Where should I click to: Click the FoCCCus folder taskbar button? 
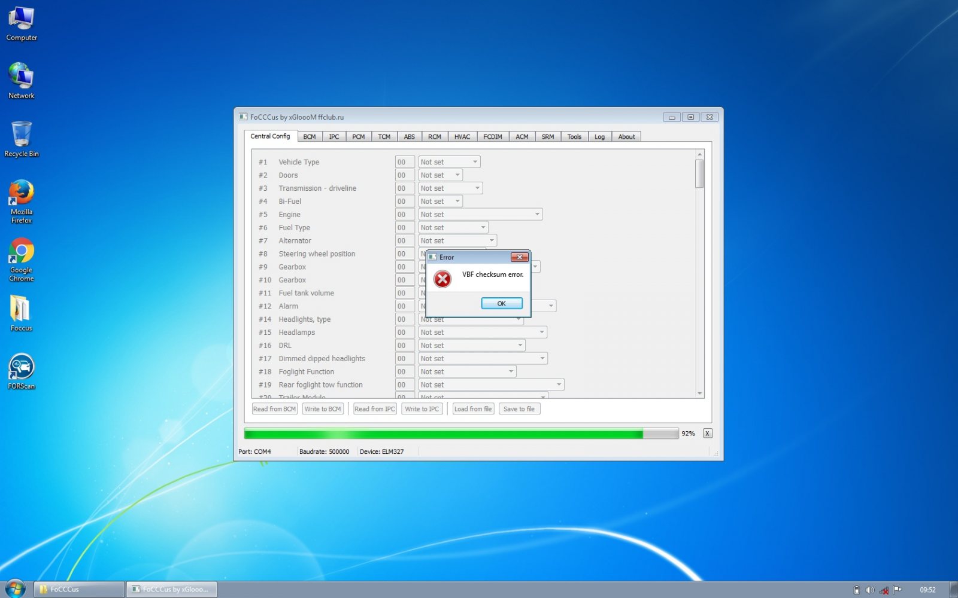79,589
